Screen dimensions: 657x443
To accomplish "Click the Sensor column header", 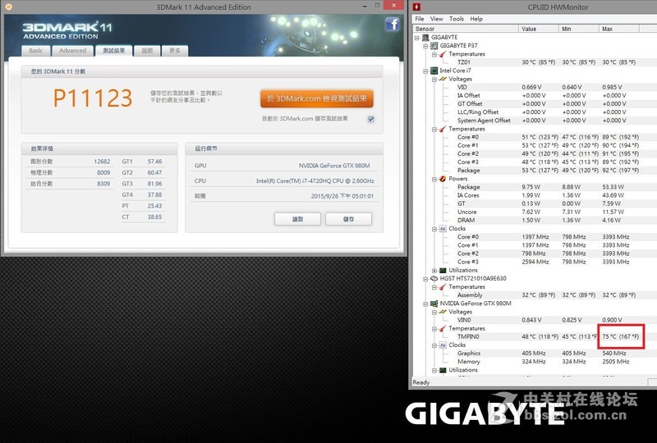I will click(466, 29).
